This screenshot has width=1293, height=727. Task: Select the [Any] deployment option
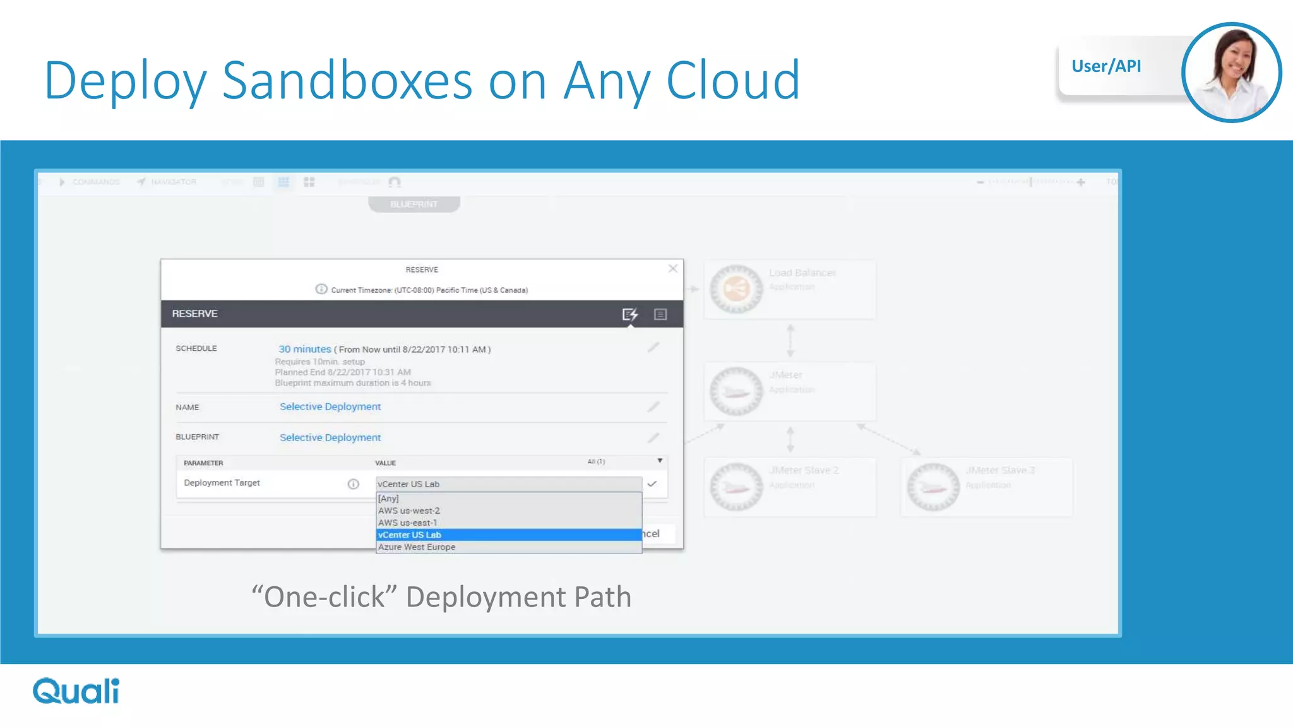click(x=388, y=499)
